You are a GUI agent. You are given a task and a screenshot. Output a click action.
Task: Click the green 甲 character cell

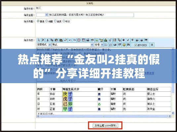(65, 109)
